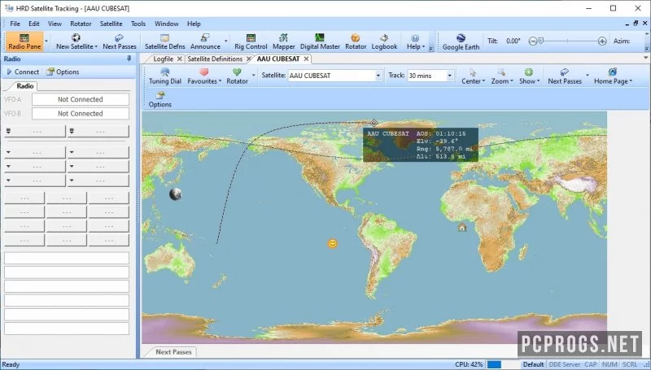Click Next Passes in satellite toolbar
The height and width of the screenshot is (370, 651).
point(565,76)
